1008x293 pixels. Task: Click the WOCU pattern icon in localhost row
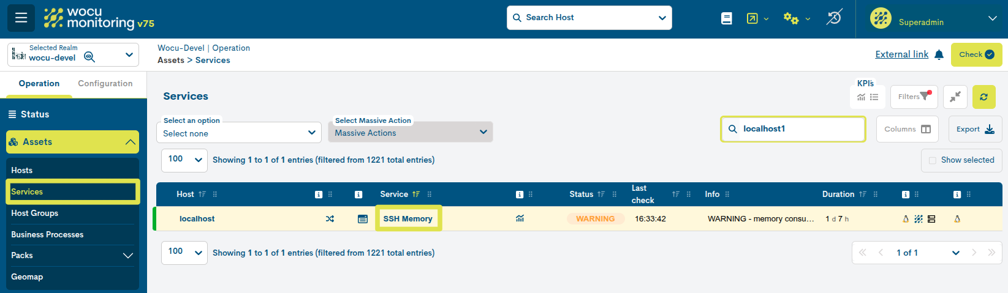click(x=919, y=218)
